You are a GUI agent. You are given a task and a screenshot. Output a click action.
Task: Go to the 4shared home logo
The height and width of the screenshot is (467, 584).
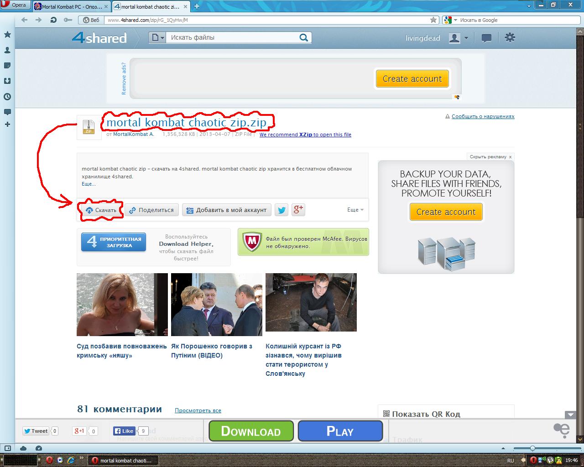pos(99,38)
